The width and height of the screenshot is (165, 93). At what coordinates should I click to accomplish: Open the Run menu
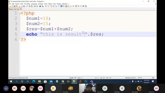[54, 4]
